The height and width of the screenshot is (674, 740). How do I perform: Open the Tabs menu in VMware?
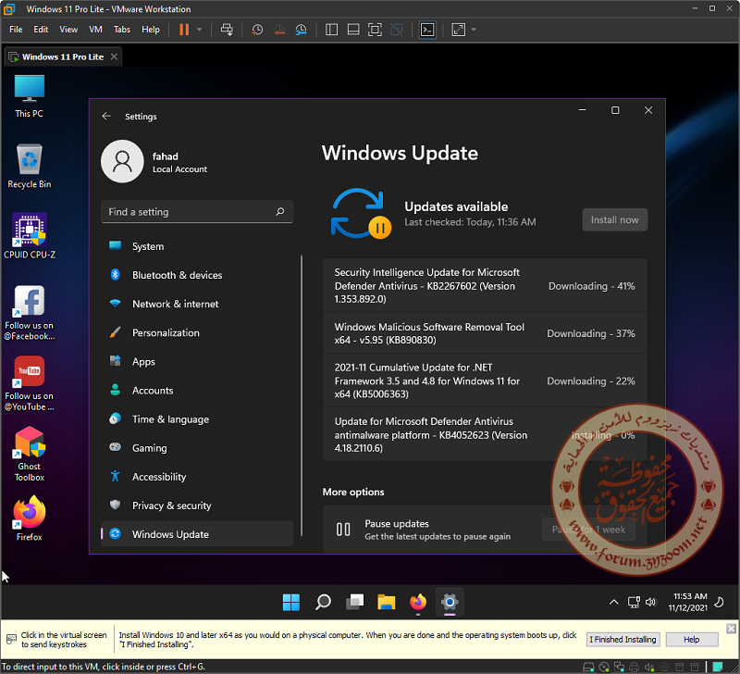pos(122,30)
